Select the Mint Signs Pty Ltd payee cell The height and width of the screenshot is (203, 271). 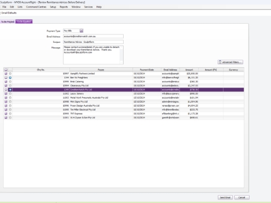click(x=101, y=101)
